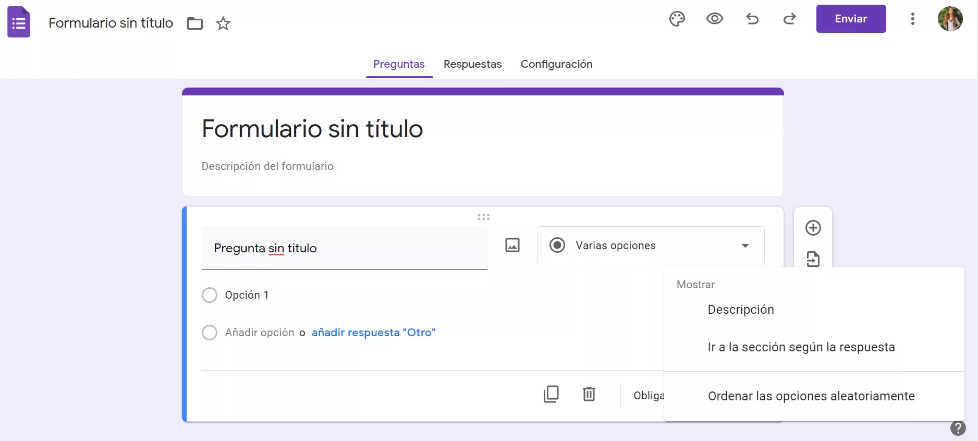This screenshot has height=441, width=978.
Task: Open the Google account avatar
Action: pyautogui.click(x=950, y=19)
